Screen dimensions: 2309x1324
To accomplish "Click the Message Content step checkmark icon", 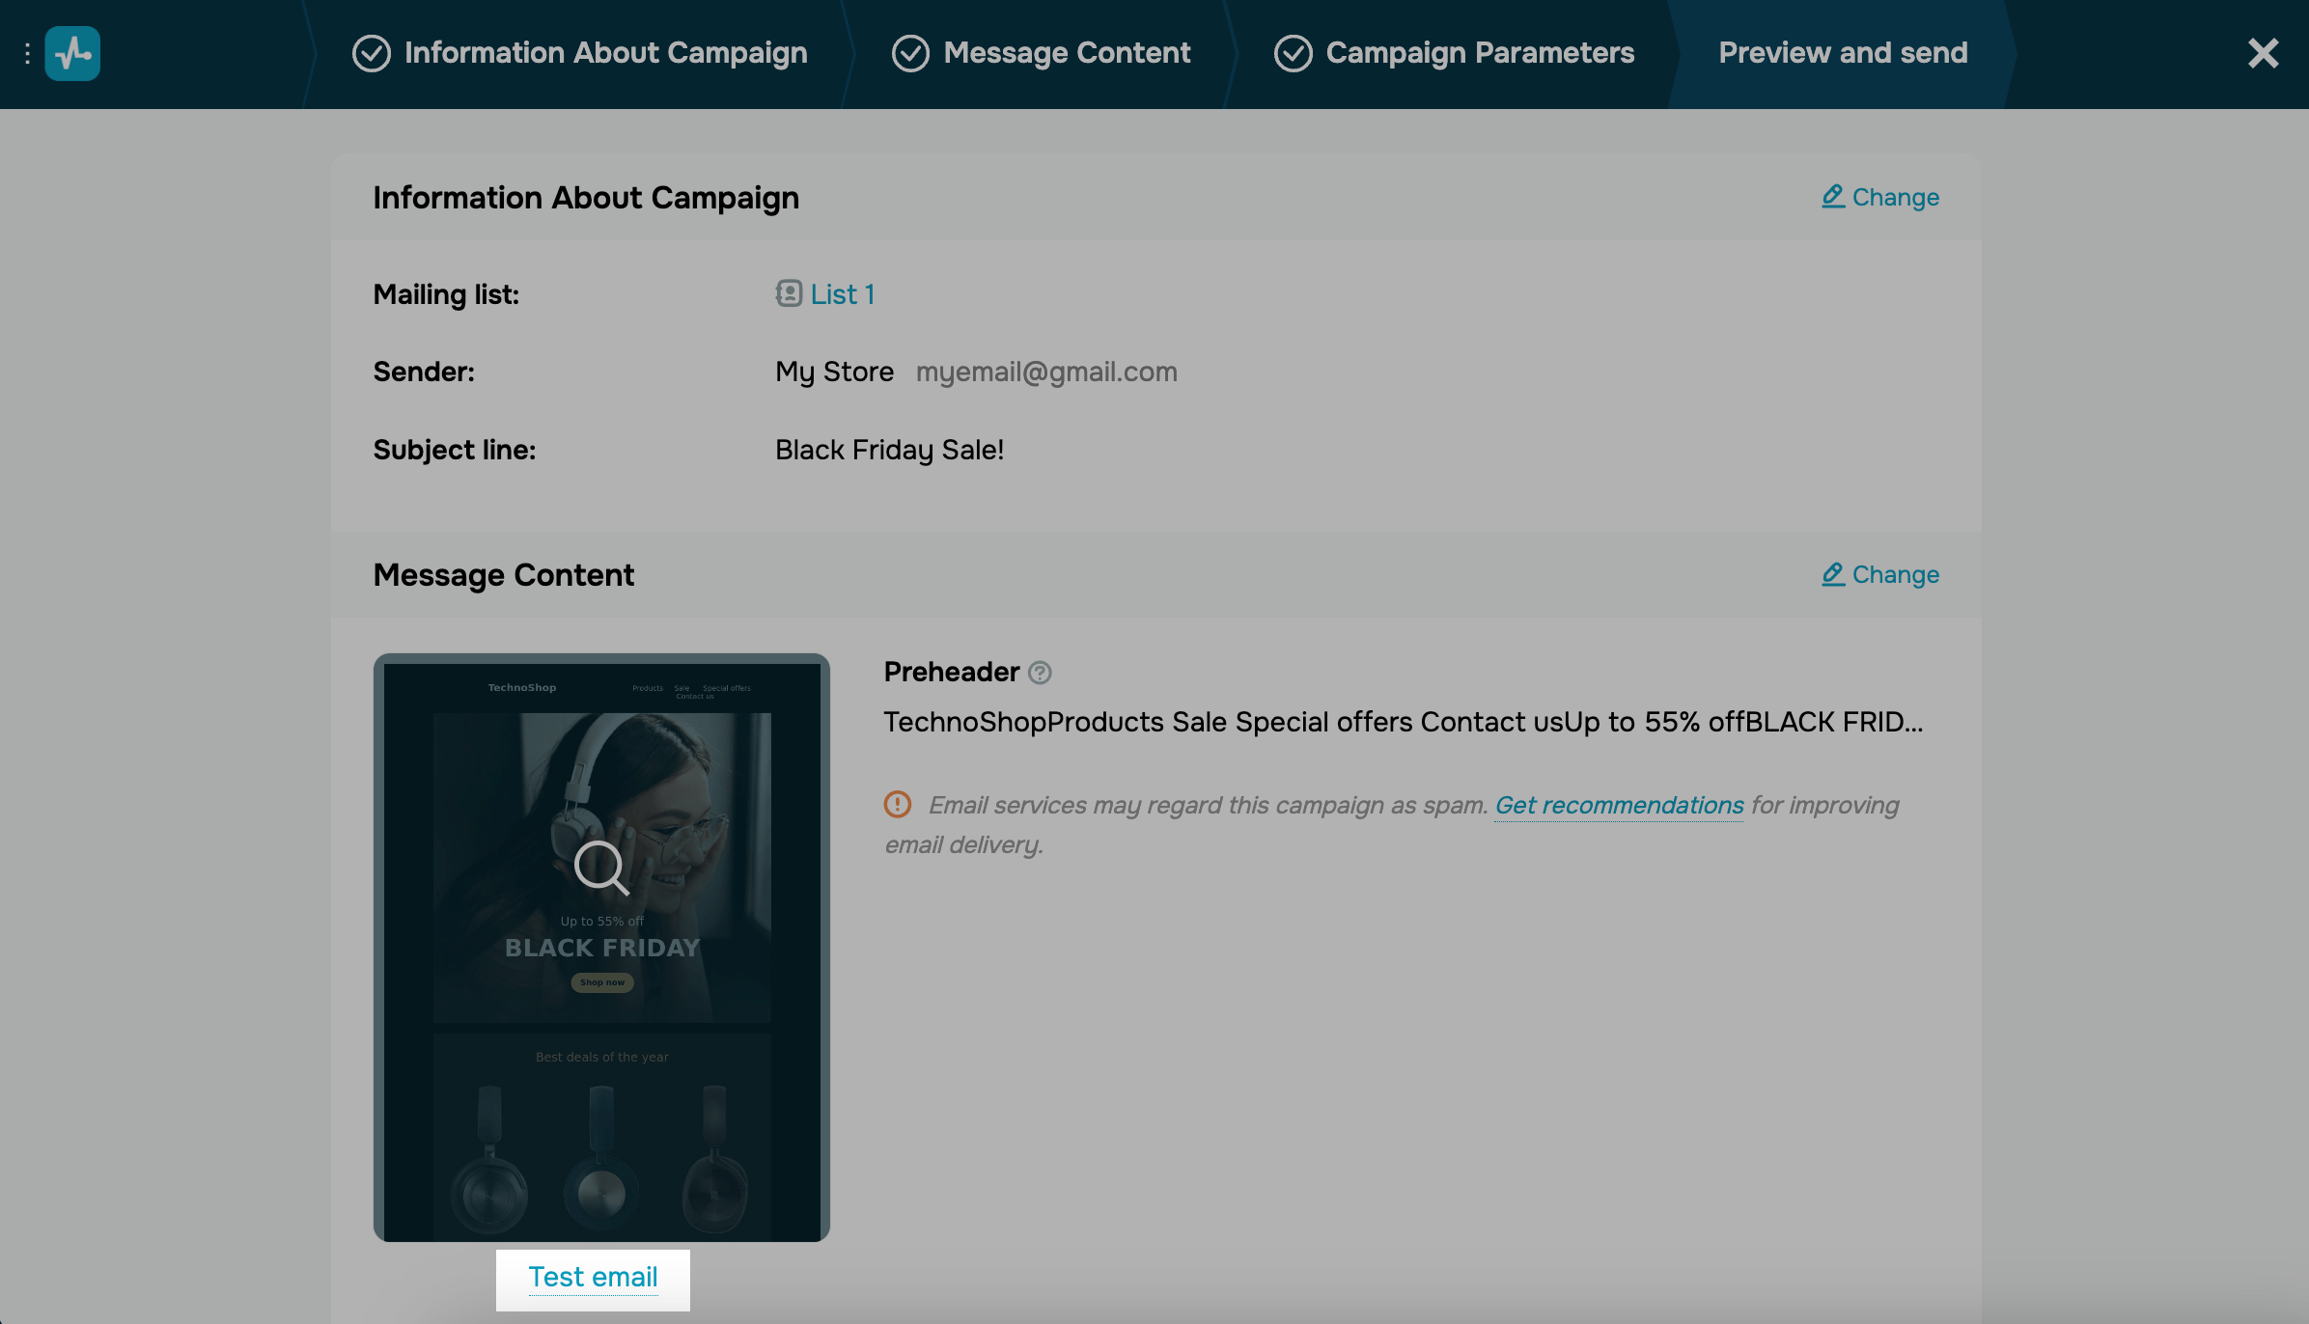I will (910, 54).
